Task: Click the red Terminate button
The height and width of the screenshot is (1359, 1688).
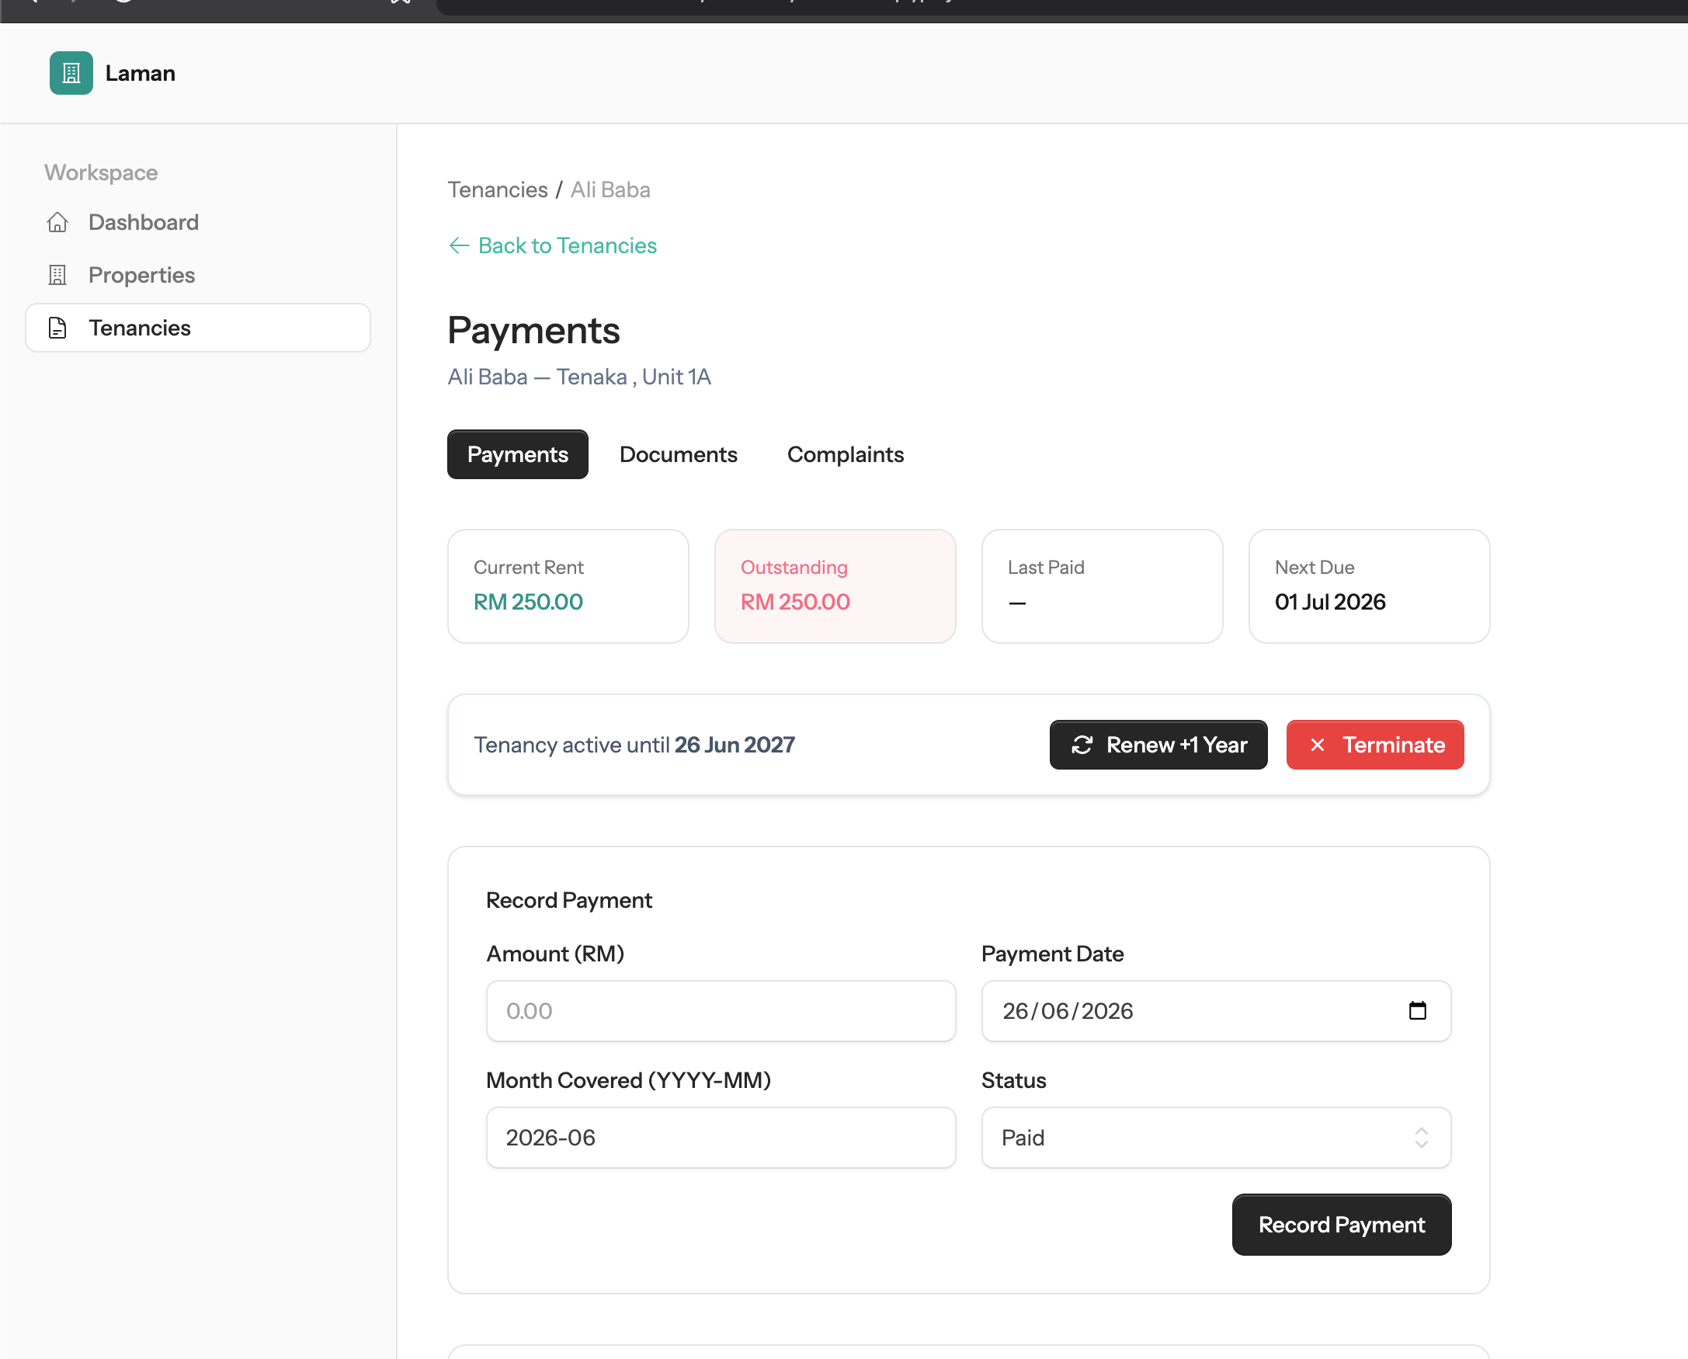Action: pyautogui.click(x=1375, y=745)
